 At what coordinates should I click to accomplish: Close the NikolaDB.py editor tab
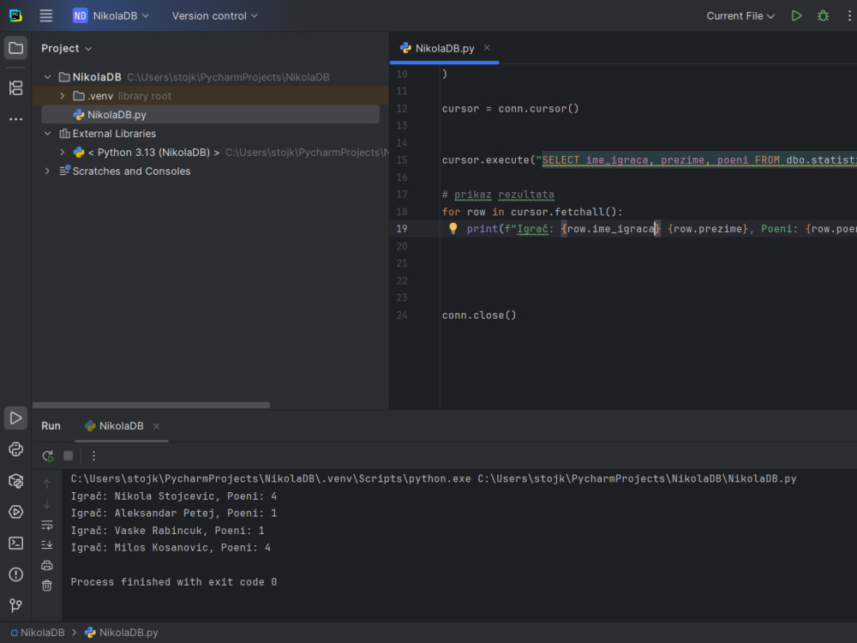point(487,47)
